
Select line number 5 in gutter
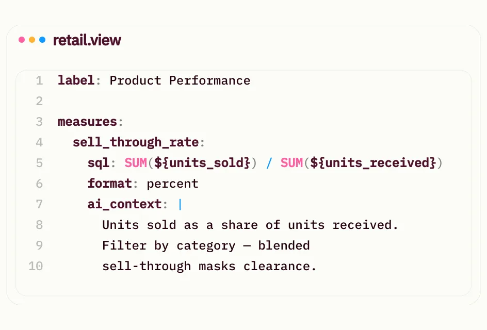coord(39,163)
